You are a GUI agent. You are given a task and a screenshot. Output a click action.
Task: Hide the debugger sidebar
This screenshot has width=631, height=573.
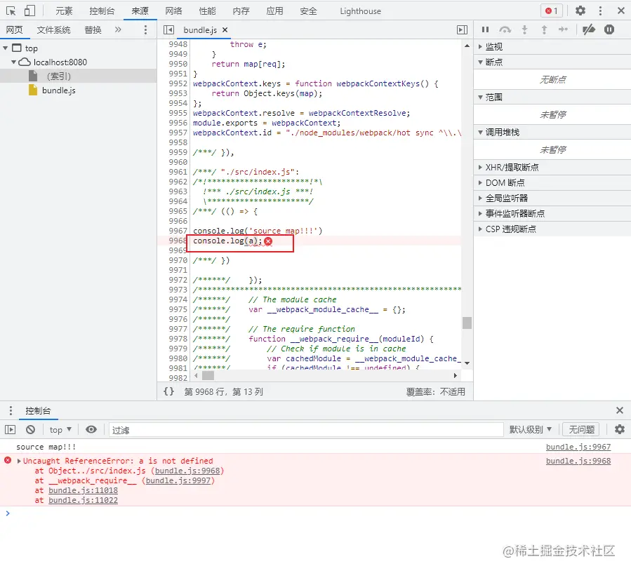[462, 29]
